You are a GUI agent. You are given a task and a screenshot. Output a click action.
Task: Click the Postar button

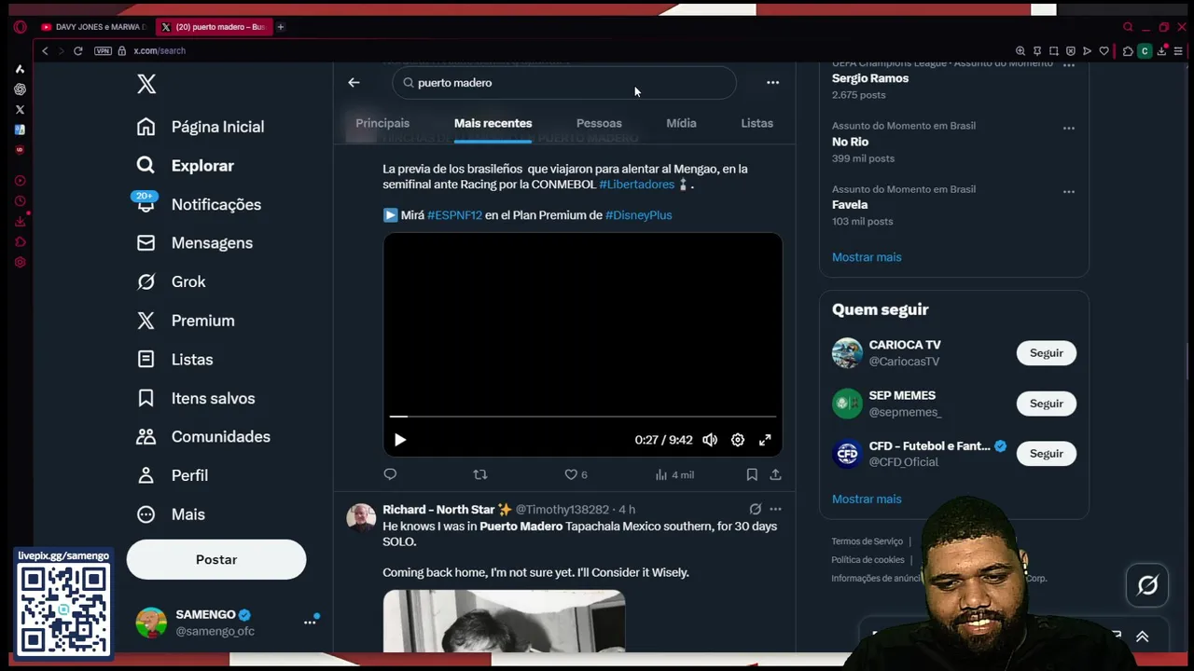[216, 560]
